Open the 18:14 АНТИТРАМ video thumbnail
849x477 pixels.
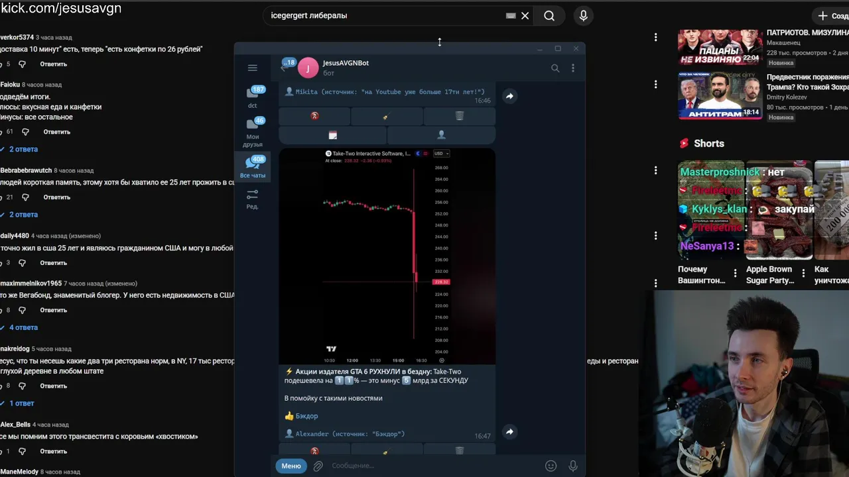[x=720, y=95]
